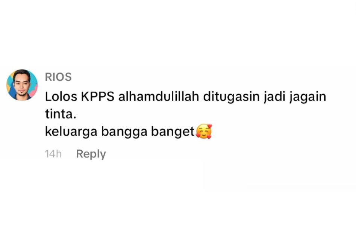This screenshot has width=356, height=236.
Task: Click the word jagain ending the first line
Action: 308,97
